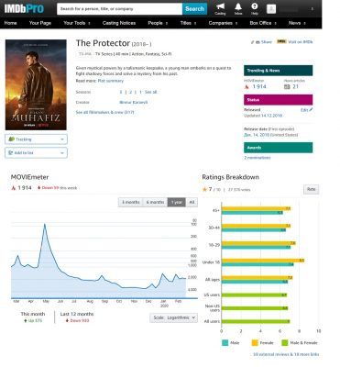The height and width of the screenshot is (367, 340).
Task: Toggle the Female legend swatch
Action: 255,343
